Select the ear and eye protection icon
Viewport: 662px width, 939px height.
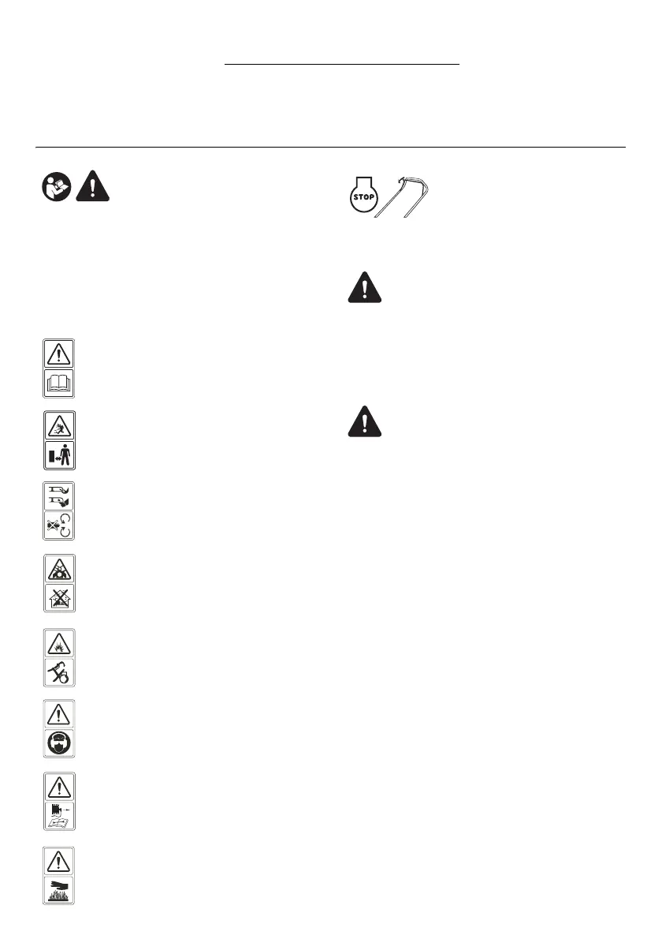[x=59, y=743]
